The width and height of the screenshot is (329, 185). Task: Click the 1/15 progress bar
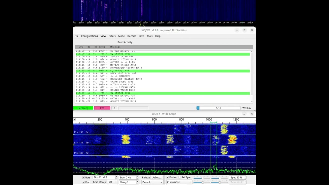tap(218, 108)
